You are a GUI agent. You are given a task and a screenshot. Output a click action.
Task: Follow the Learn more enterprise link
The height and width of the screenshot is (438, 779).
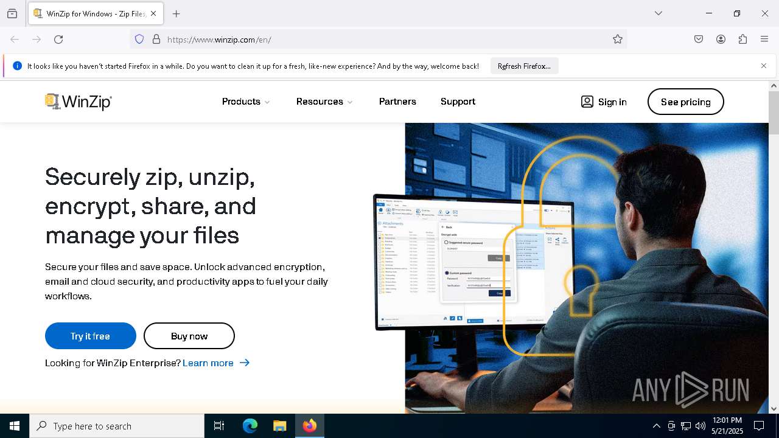point(216,363)
